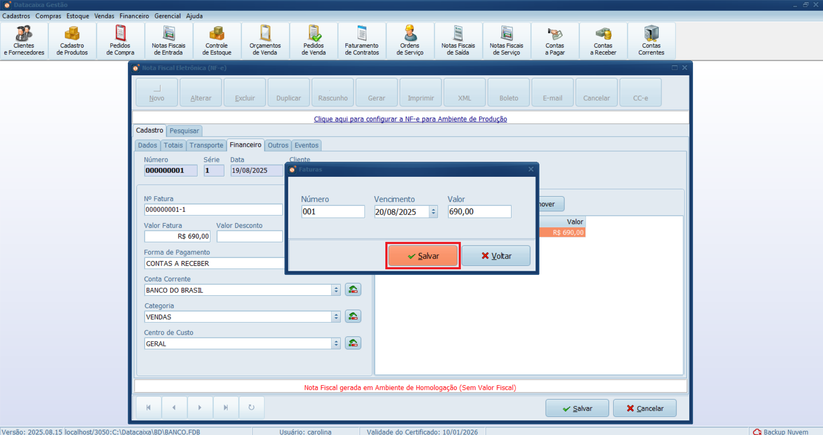The image size is (823, 435).
Task: Click add icon beside Categoria field
Action: pos(353,316)
